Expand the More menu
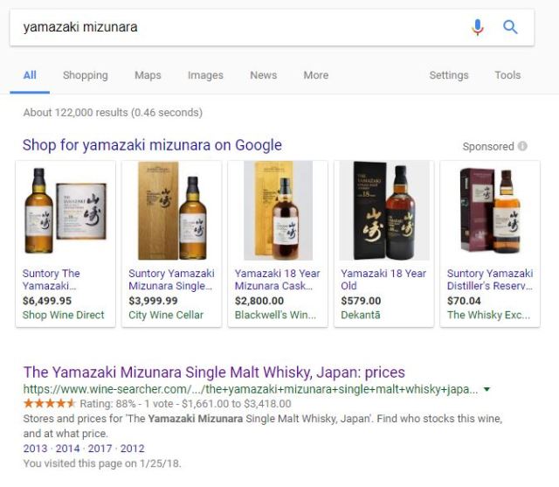This screenshot has height=487, width=559. (x=316, y=75)
